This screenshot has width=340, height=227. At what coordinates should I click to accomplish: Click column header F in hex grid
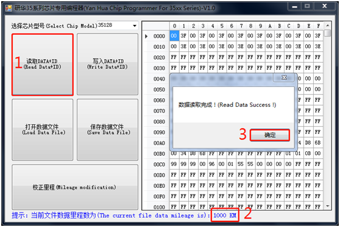(x=318, y=26)
